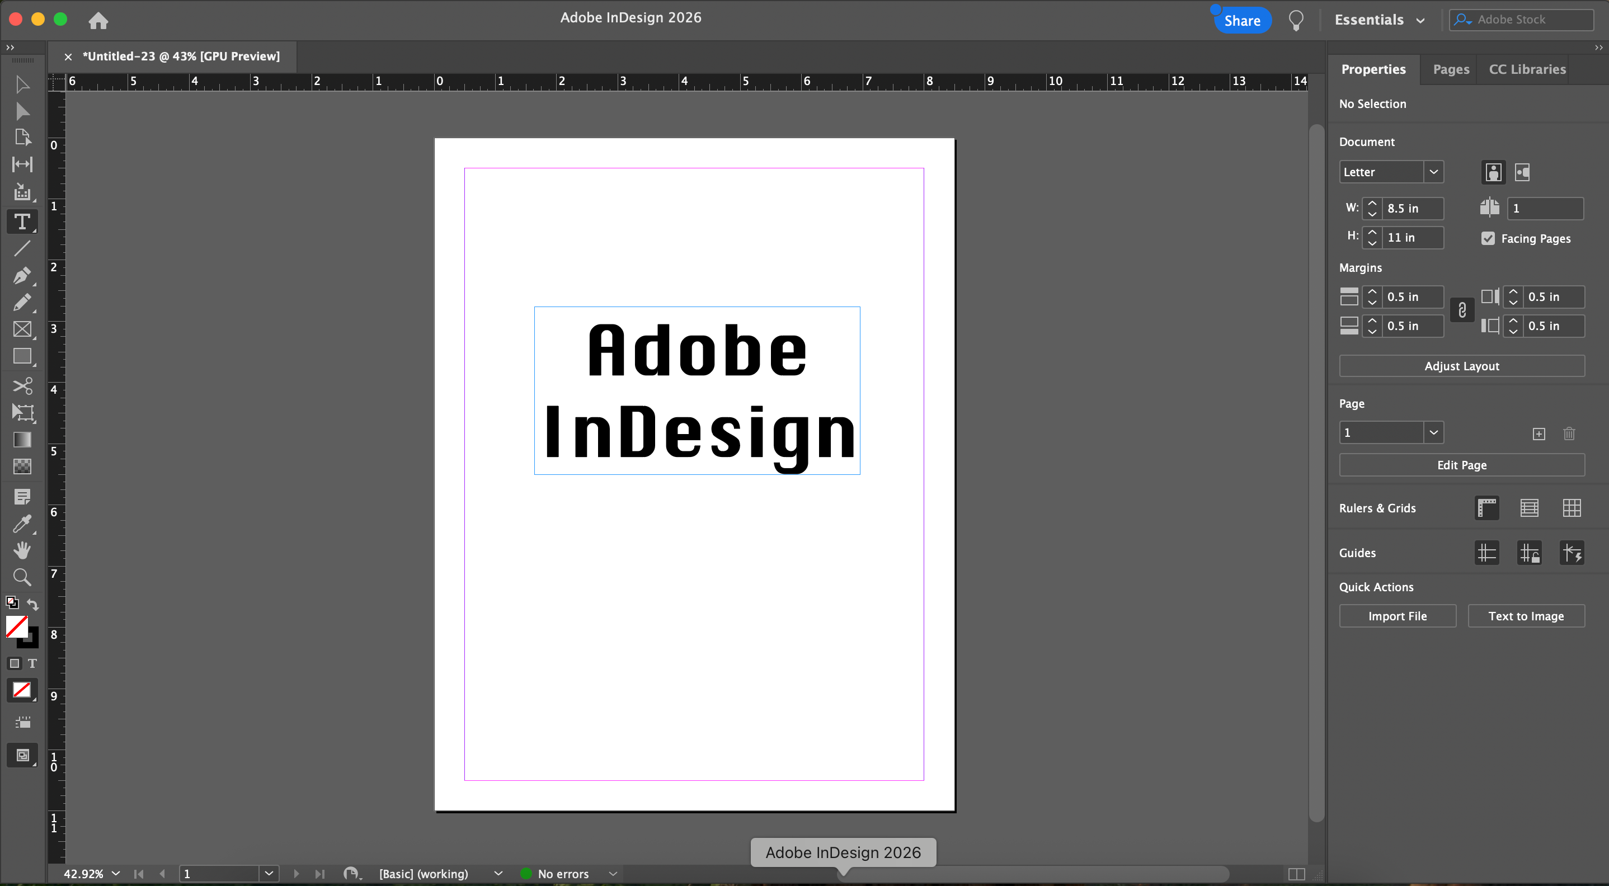Uncheck the Facing Pages checkbox
1609x886 pixels.
[x=1488, y=238]
